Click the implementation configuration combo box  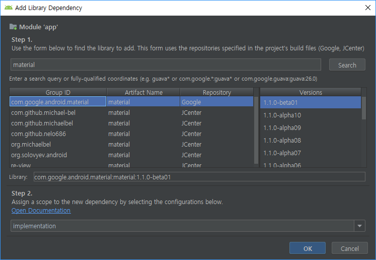188,226
